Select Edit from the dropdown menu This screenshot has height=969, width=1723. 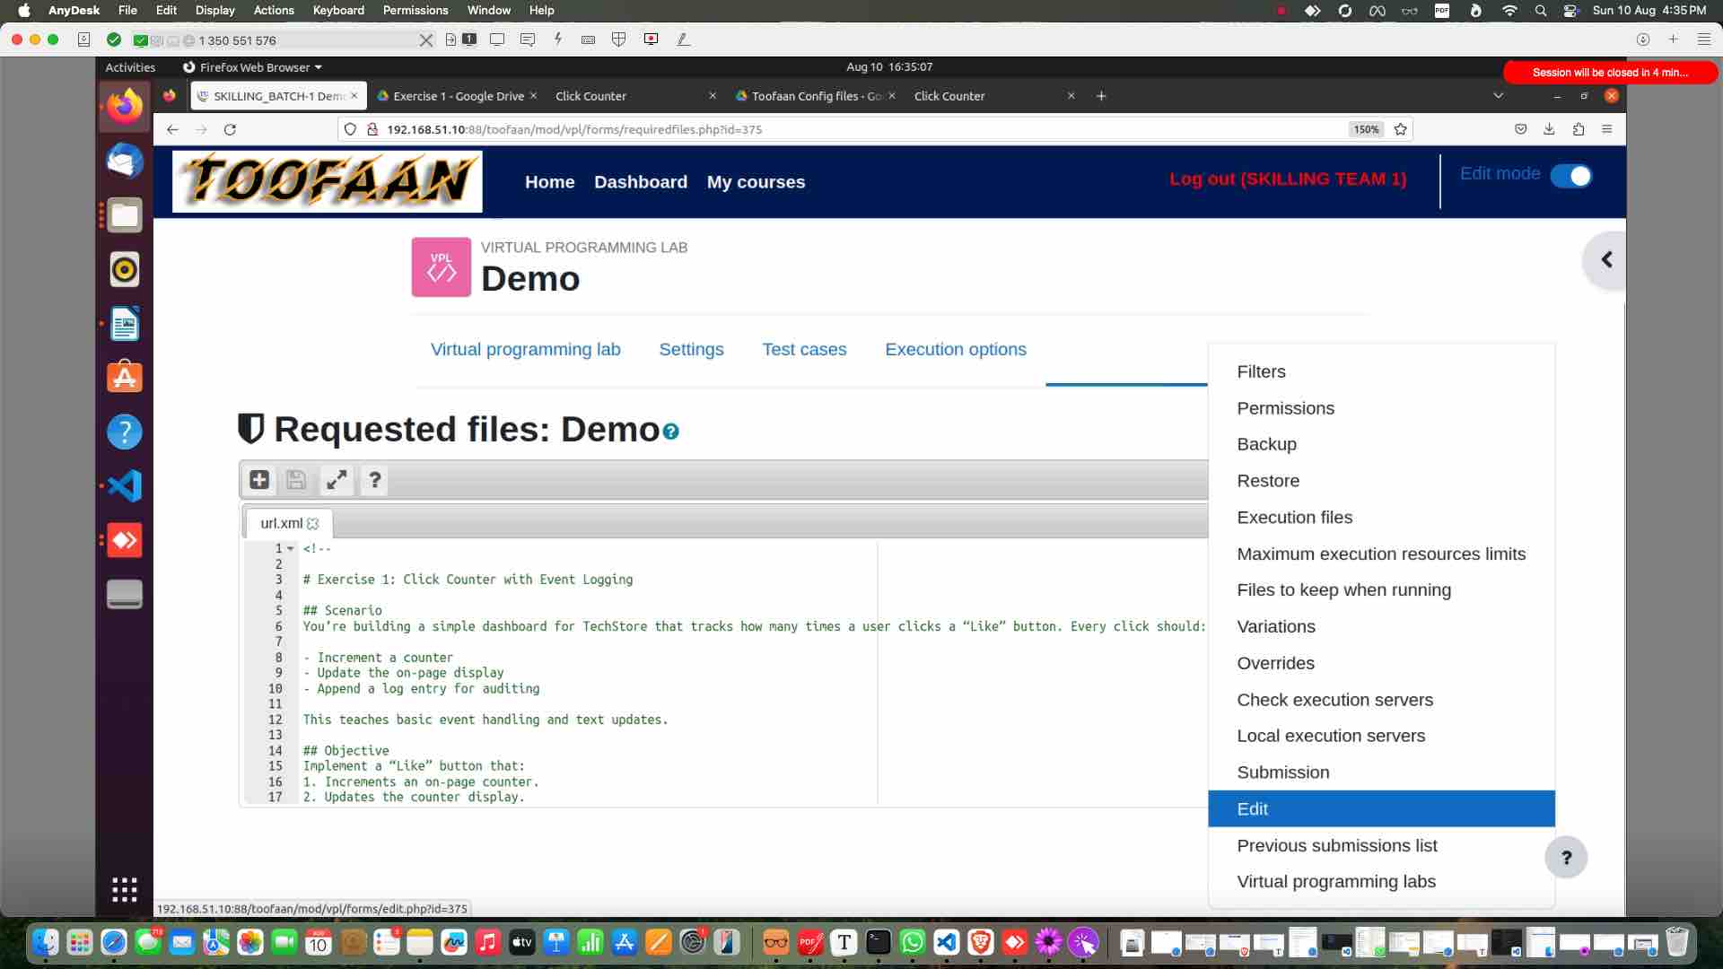click(1252, 809)
